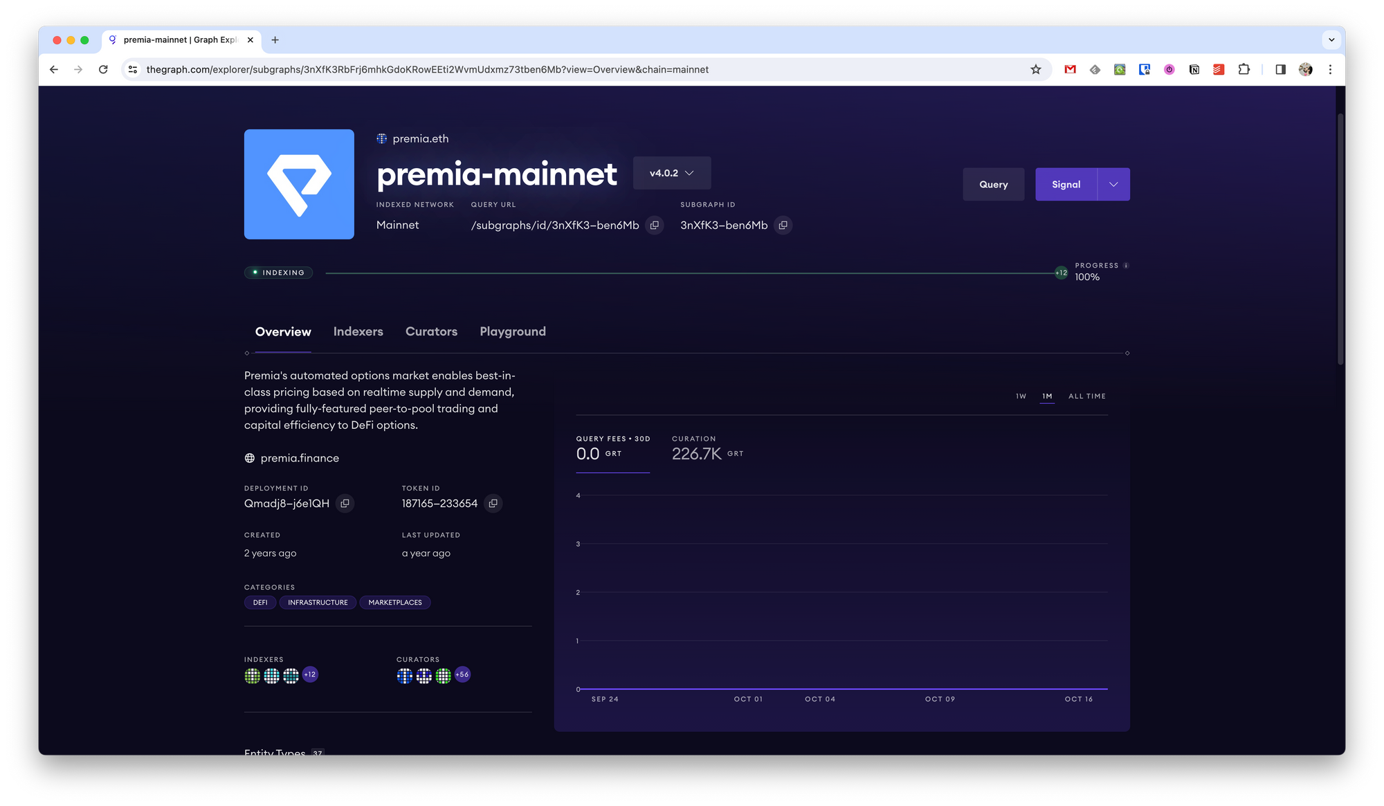Open the Playground tab
The width and height of the screenshot is (1384, 806).
512,332
